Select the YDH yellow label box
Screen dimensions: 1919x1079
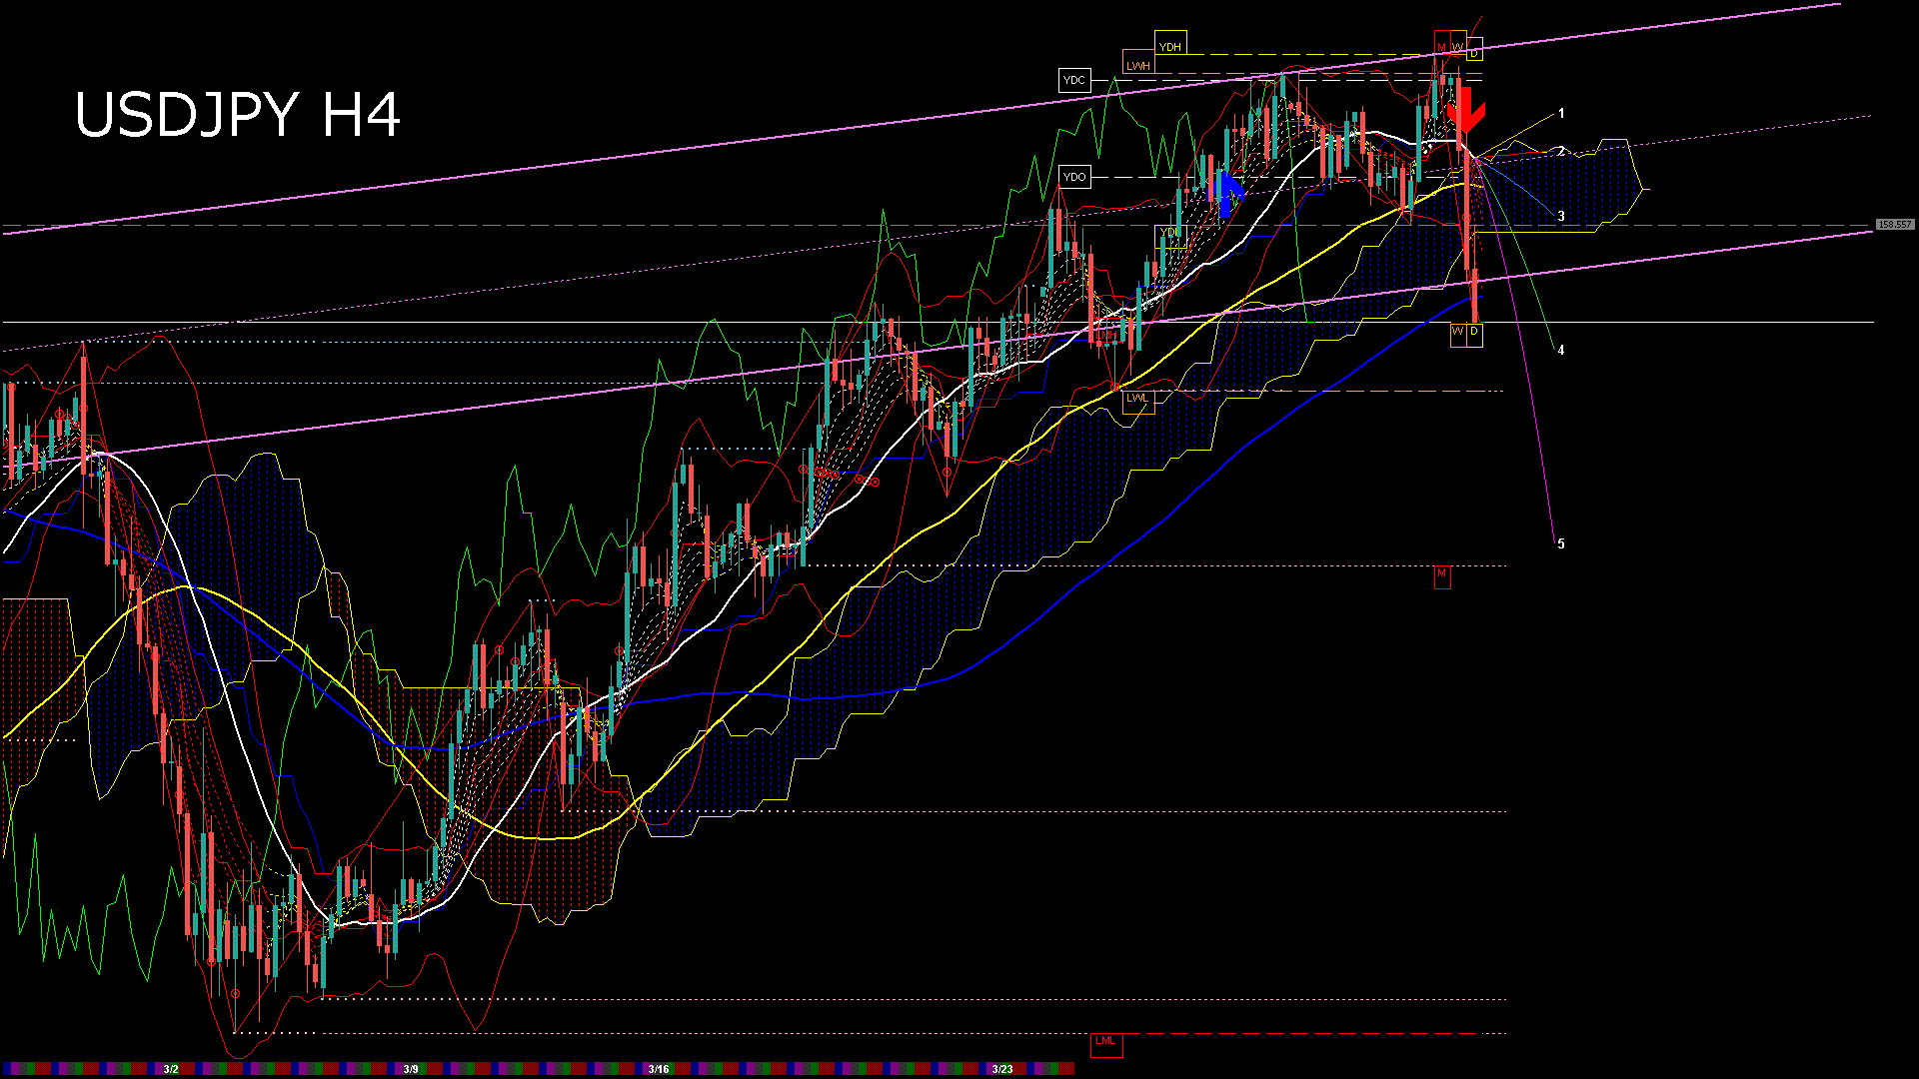pyautogui.click(x=1169, y=46)
